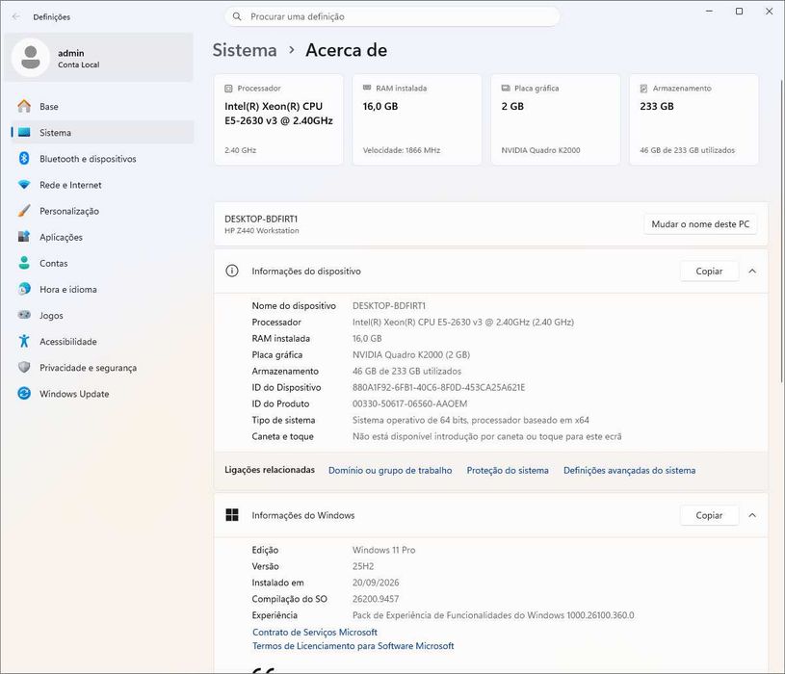Click the admin user avatar
The image size is (785, 674).
[31, 58]
